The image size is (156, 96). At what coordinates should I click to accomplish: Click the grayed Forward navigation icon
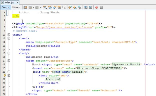click(x=37, y=7)
